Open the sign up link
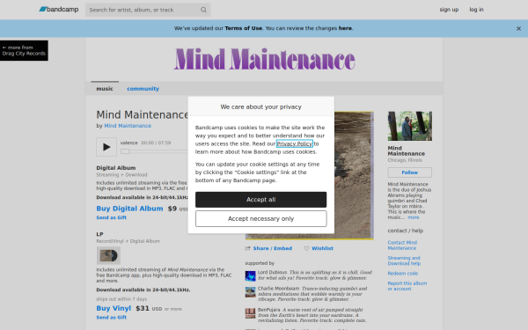Screen dimensions: 528x330 point(449,10)
